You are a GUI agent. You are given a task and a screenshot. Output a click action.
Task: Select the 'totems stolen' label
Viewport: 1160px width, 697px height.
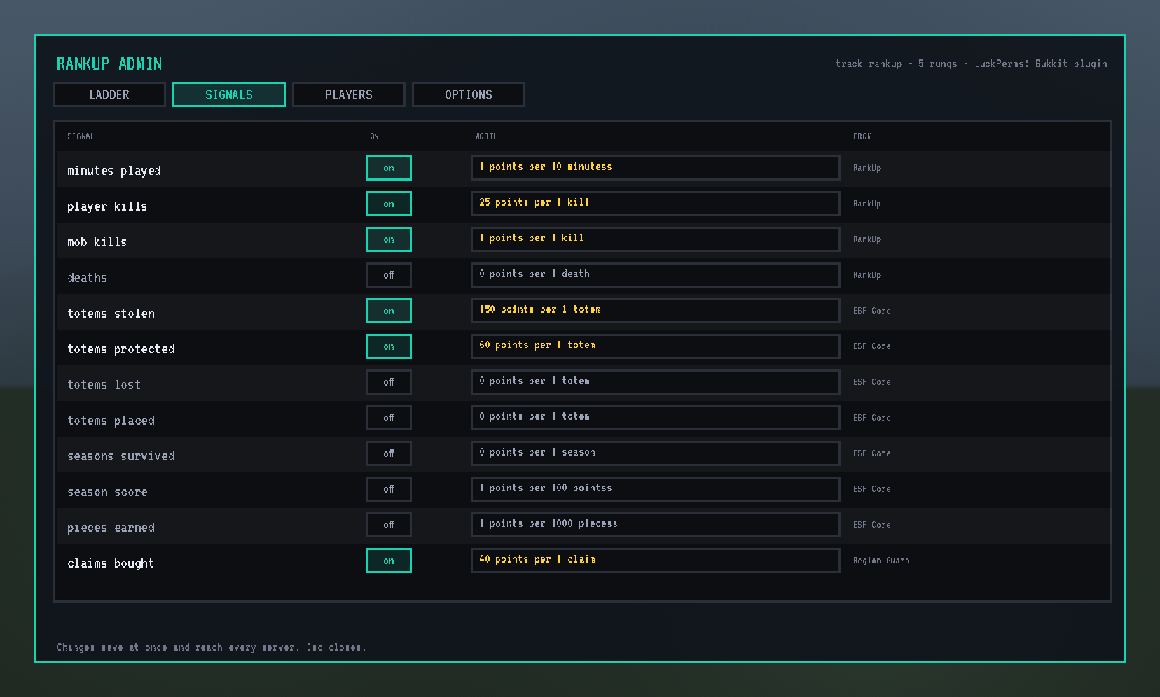[x=111, y=314]
